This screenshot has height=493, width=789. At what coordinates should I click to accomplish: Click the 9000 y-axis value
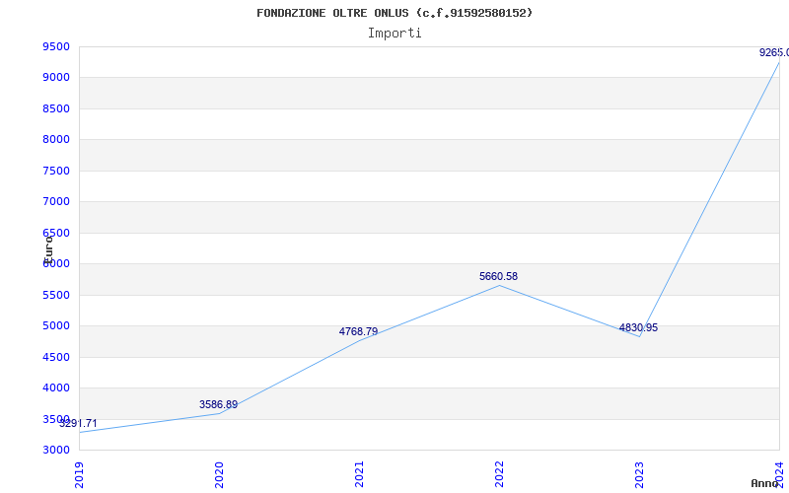pos(56,78)
